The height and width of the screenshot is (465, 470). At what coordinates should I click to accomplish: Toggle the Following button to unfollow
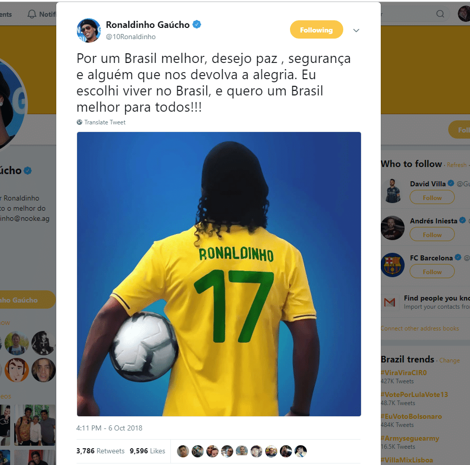click(x=316, y=30)
